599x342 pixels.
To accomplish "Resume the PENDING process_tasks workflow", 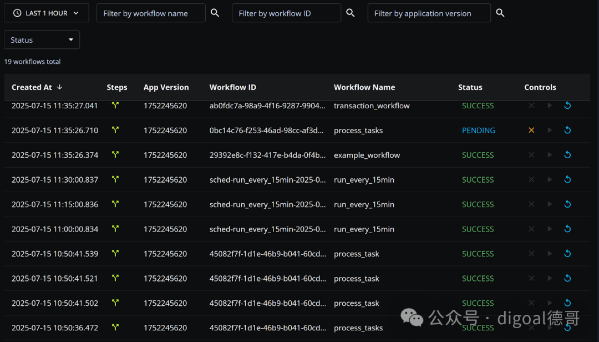I will [550, 130].
